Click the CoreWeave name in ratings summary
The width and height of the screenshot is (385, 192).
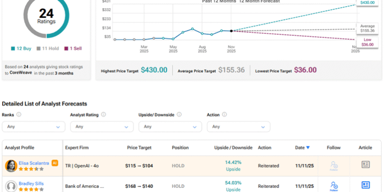click(x=21, y=73)
